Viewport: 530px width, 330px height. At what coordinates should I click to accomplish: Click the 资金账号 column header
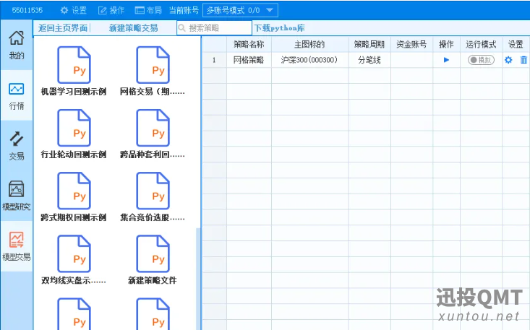(411, 44)
